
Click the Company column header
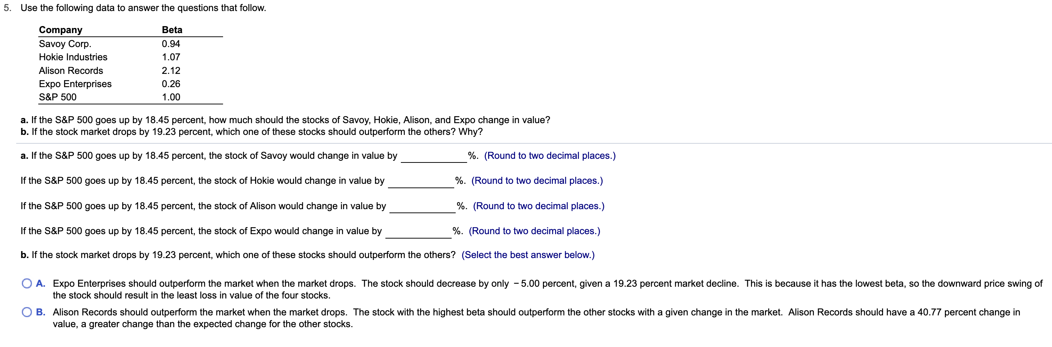60,29
